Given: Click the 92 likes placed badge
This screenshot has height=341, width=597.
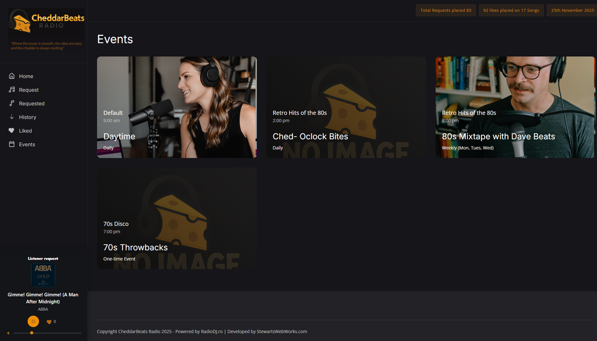Looking at the screenshot, I should [x=511, y=10].
